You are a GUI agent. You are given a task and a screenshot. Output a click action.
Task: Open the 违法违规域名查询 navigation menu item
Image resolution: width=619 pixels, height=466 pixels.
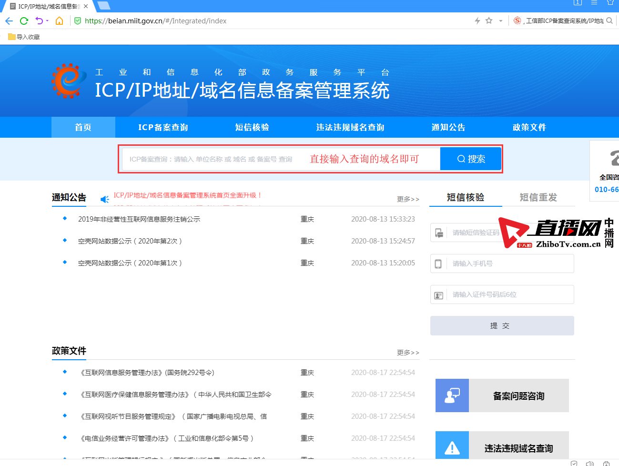click(350, 127)
